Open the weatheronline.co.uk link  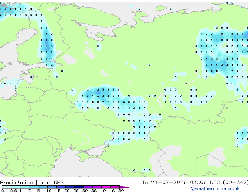[215, 188]
